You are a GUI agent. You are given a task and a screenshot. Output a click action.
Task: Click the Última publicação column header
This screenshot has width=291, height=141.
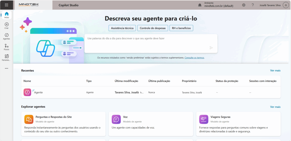point(159,81)
